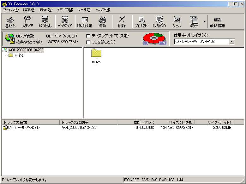This screenshot has width=246, height=184.
Task: Click the 開始アドレス column header
Action: point(137,123)
